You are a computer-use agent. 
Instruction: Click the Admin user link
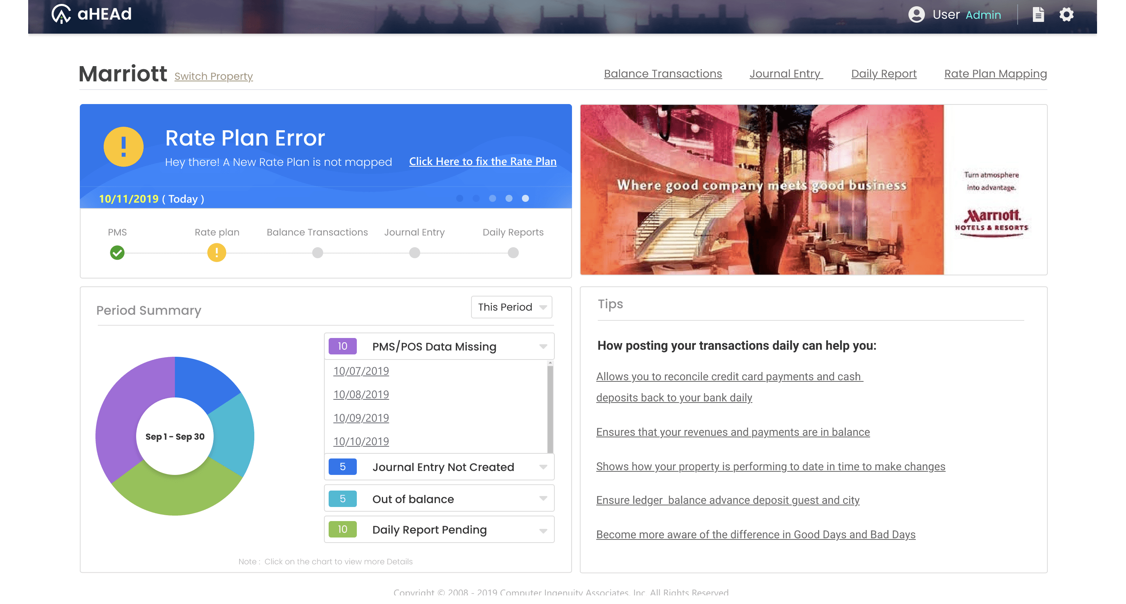983,15
